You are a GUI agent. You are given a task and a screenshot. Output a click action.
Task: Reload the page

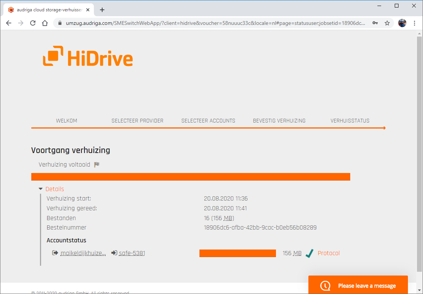33,23
